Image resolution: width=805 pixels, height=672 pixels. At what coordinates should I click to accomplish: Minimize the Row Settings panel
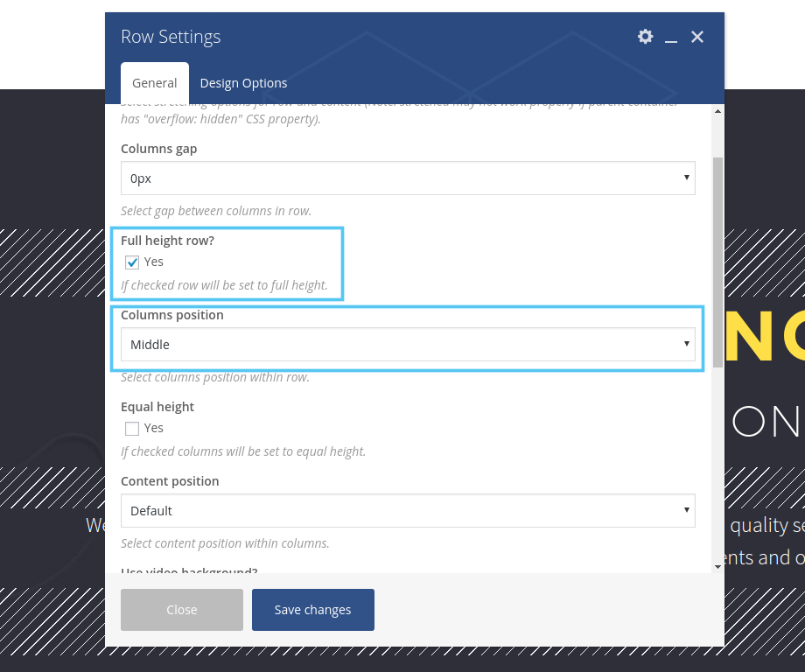[671, 37]
